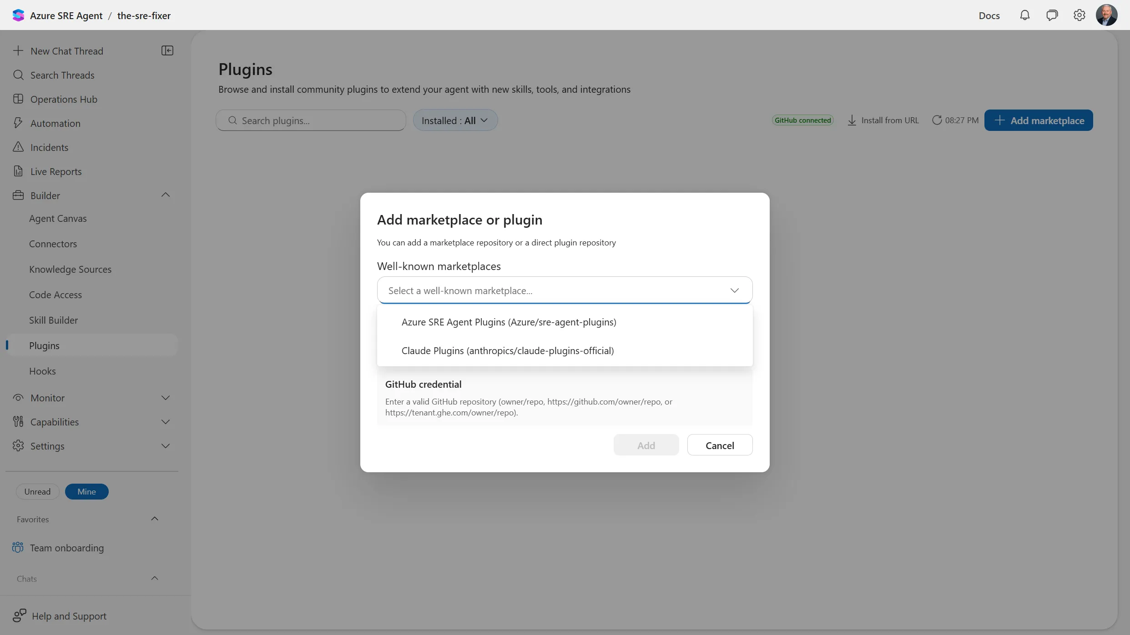Click the Automation lightning icon

point(18,123)
